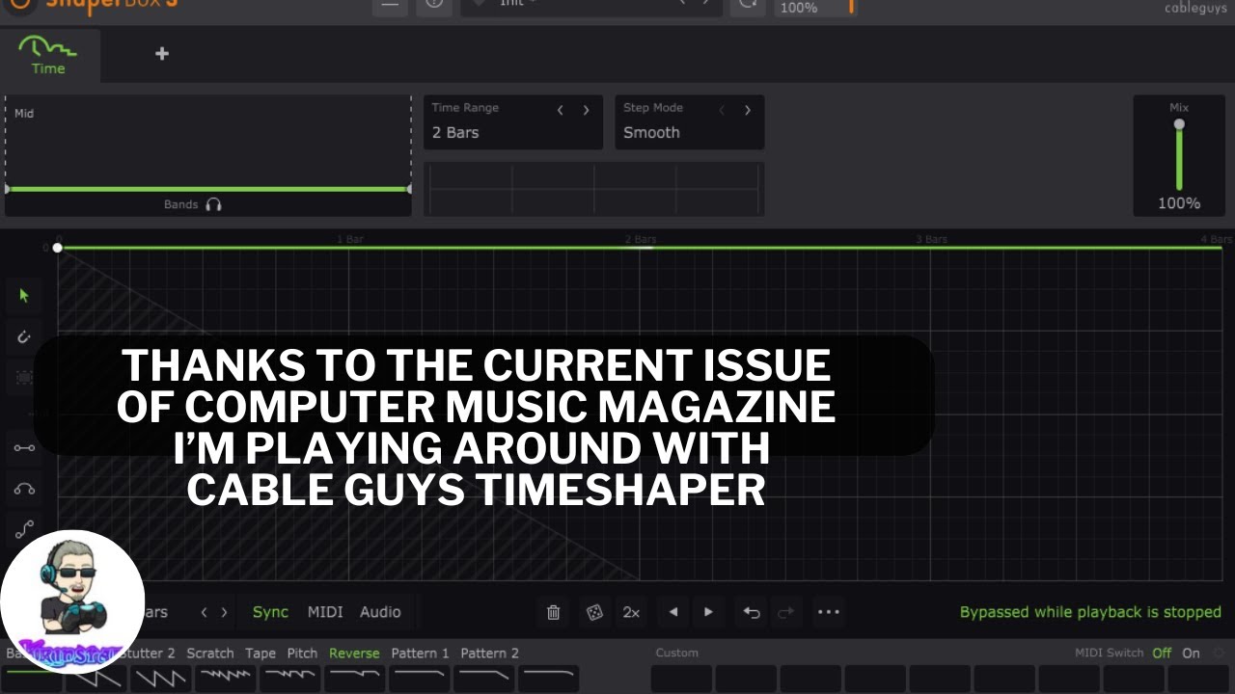This screenshot has width=1235, height=694.
Task: Click the left band split handle
Action: [x=7, y=189]
